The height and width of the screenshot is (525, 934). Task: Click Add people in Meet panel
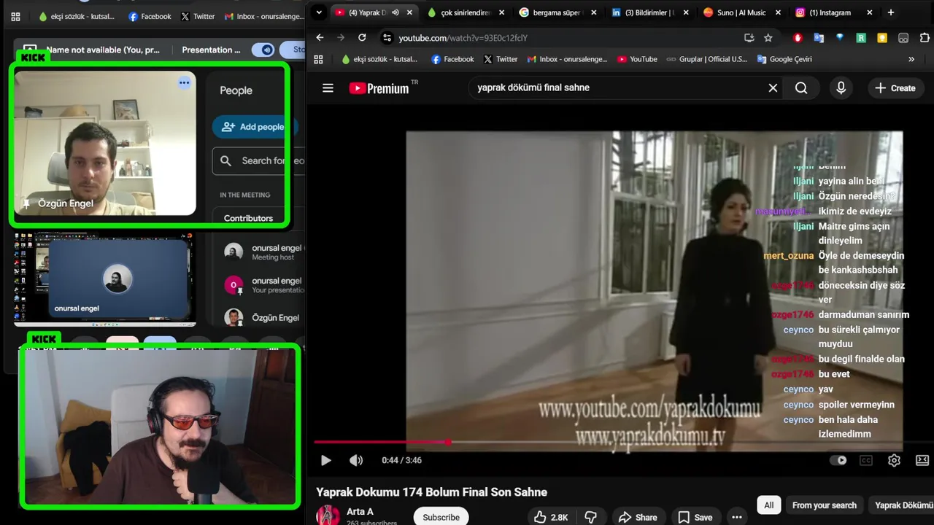click(x=254, y=127)
